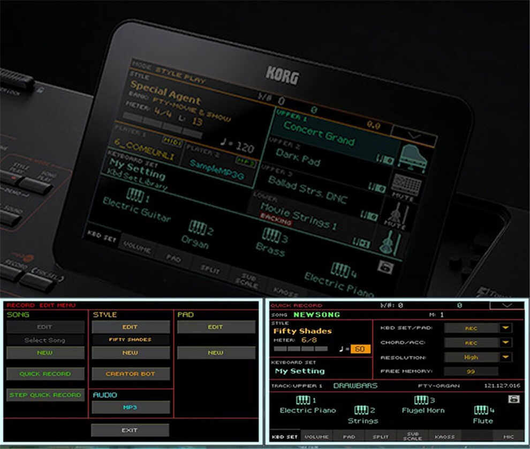The height and width of the screenshot is (449, 530).
Task: Click Edit under Song in Record Edit Menu
Action: (45, 327)
